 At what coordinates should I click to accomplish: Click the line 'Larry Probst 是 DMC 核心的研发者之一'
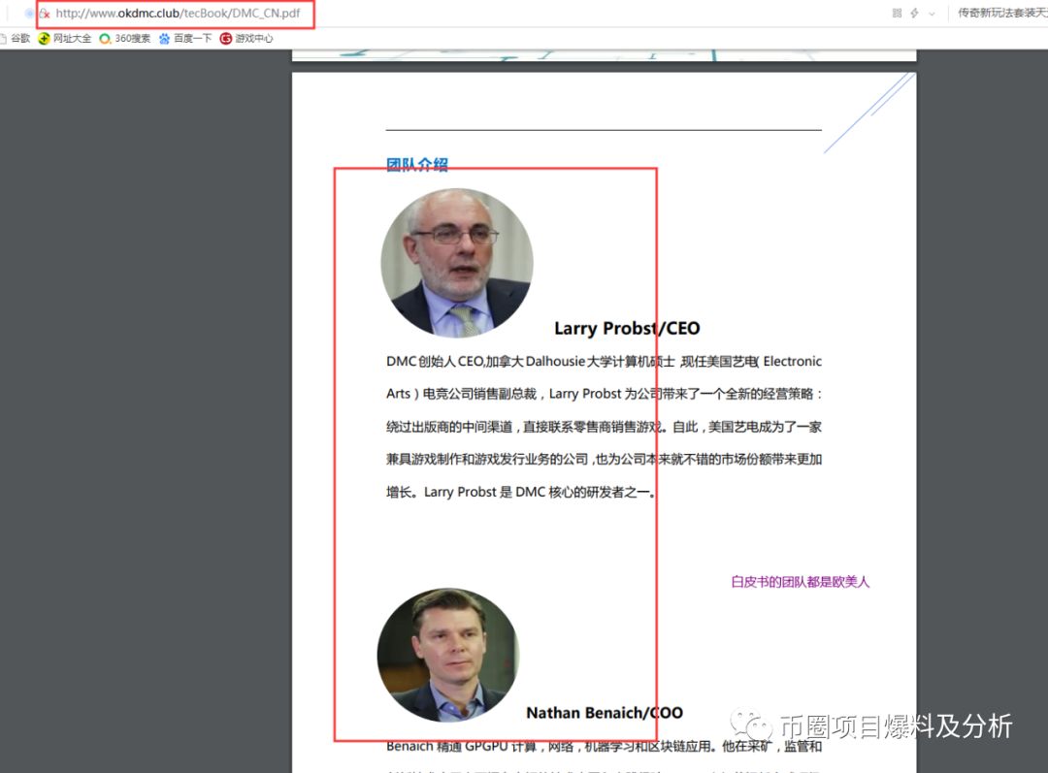click(x=540, y=493)
